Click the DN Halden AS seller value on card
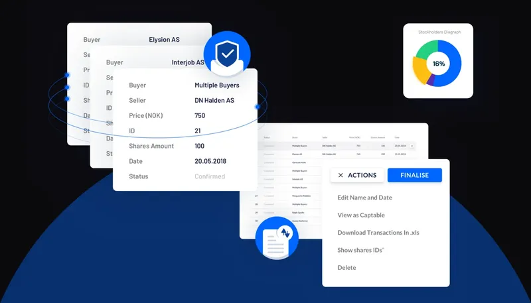Image resolution: width=531 pixels, height=303 pixels. click(x=214, y=100)
